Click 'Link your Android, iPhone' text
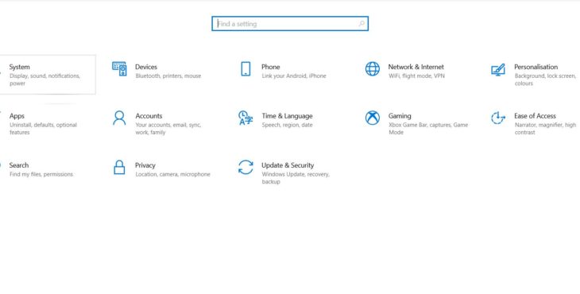 click(x=294, y=75)
